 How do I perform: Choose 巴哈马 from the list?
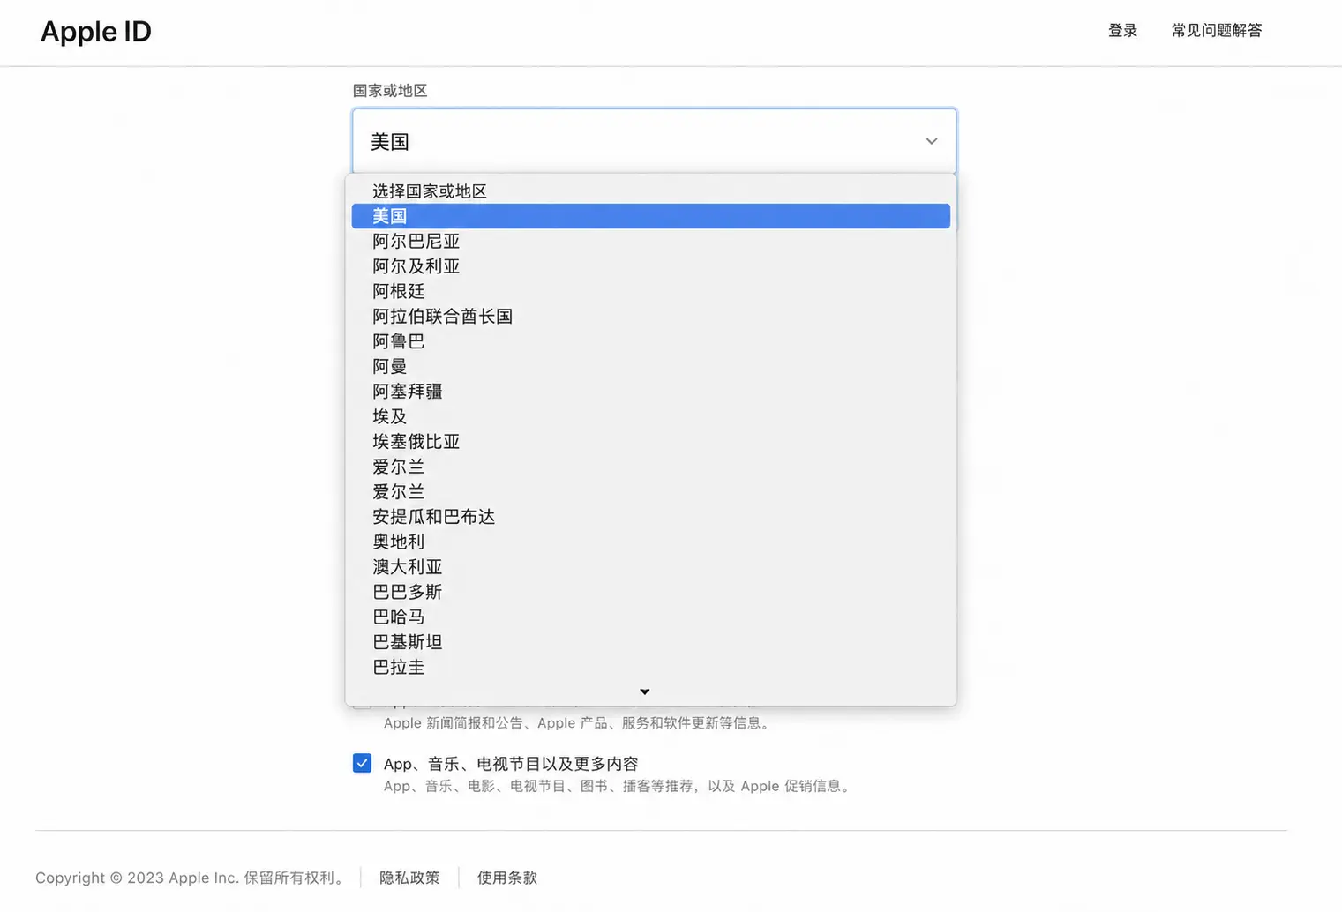click(651, 617)
